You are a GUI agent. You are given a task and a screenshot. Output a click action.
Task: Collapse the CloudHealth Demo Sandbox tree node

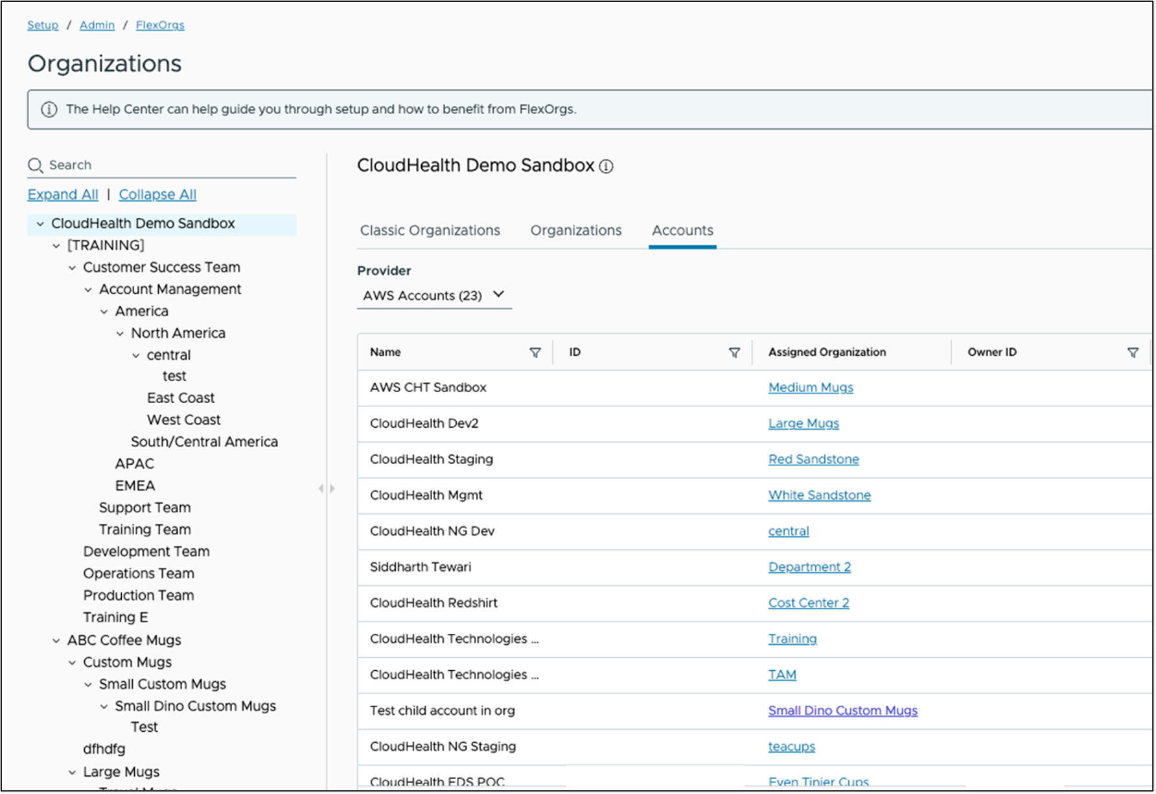(40, 224)
